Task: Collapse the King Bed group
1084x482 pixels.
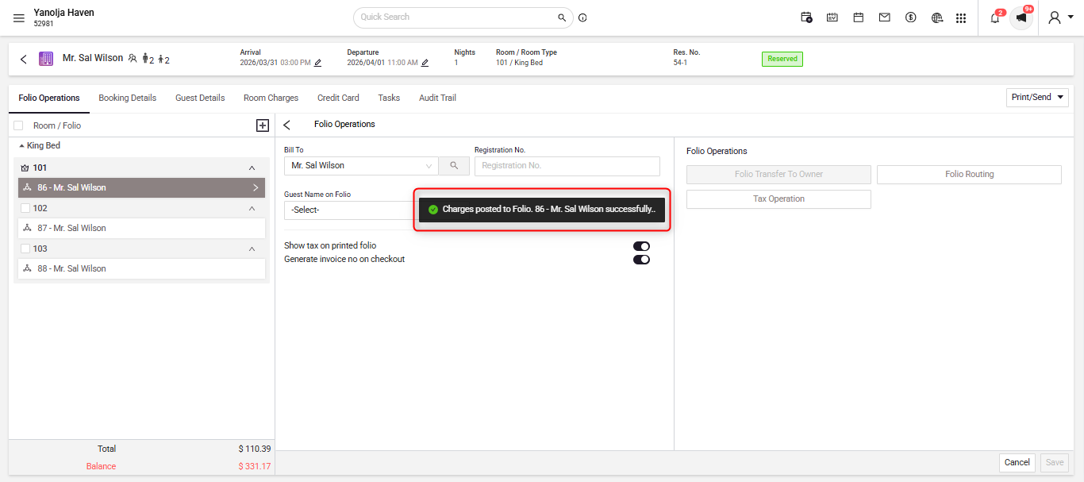Action: (21, 146)
